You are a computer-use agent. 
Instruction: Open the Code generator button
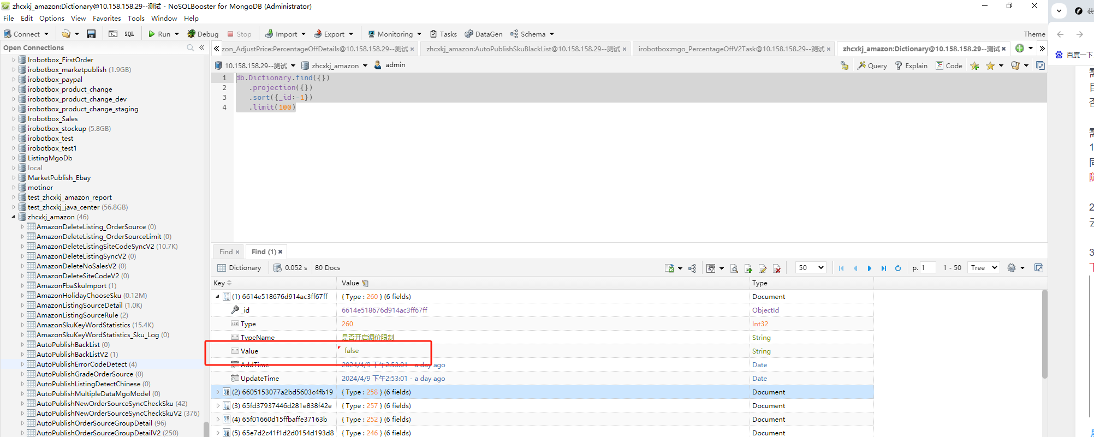pos(949,65)
